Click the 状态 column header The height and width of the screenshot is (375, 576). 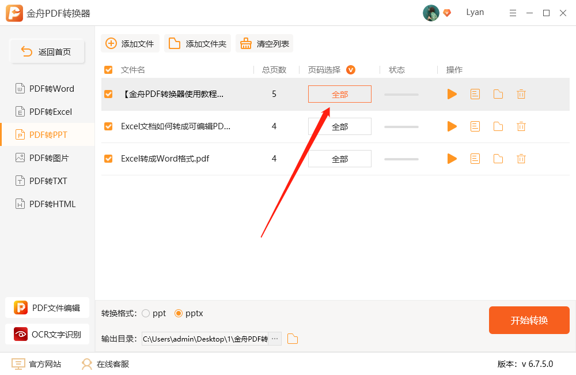pyautogui.click(x=397, y=70)
